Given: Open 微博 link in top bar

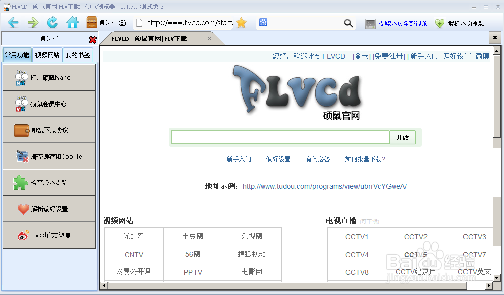Looking at the screenshot, I should tap(482, 56).
